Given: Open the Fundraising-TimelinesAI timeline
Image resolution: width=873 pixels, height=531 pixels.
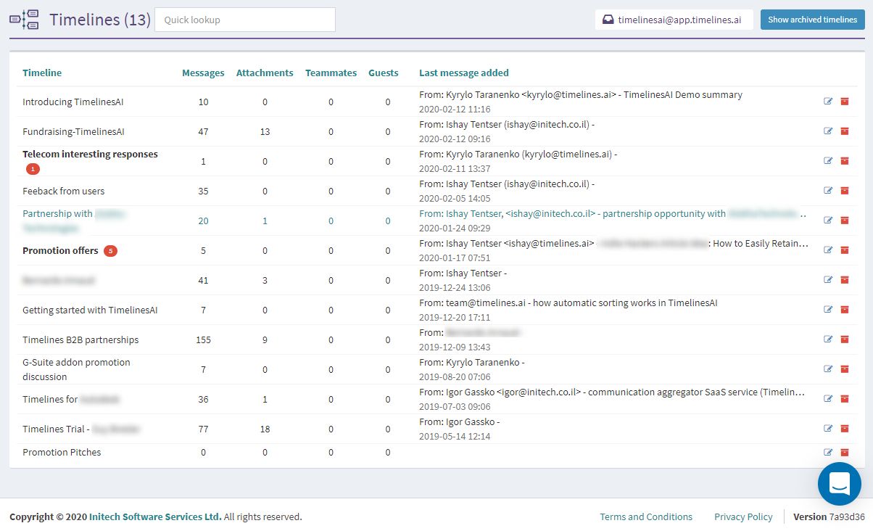Looking at the screenshot, I should 73,131.
